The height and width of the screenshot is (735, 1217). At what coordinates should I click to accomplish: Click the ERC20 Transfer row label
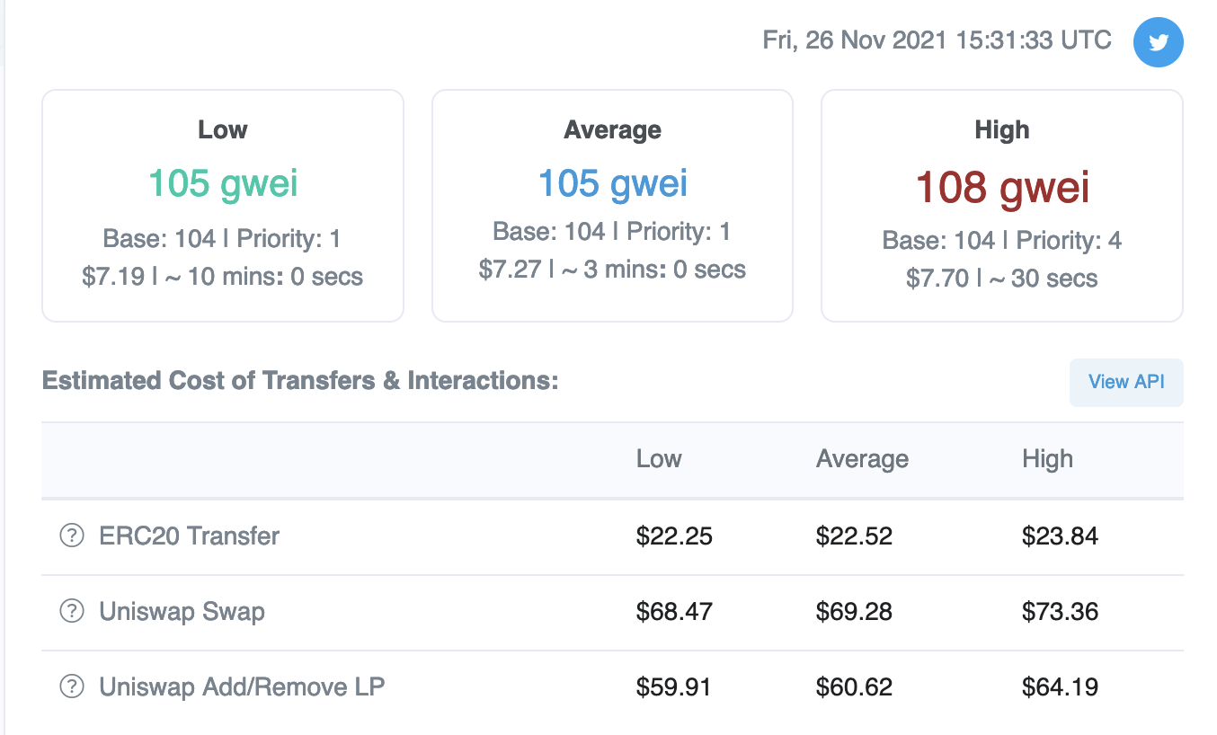[190, 536]
